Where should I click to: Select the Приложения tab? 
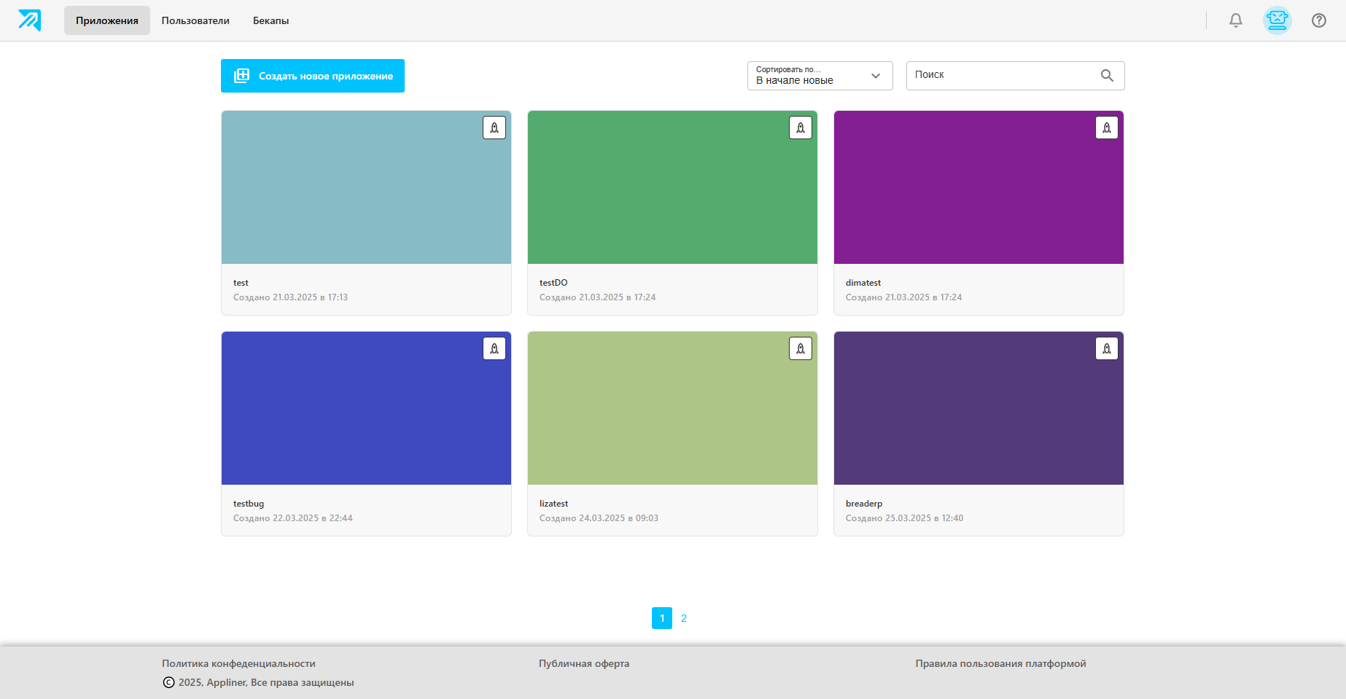(107, 20)
